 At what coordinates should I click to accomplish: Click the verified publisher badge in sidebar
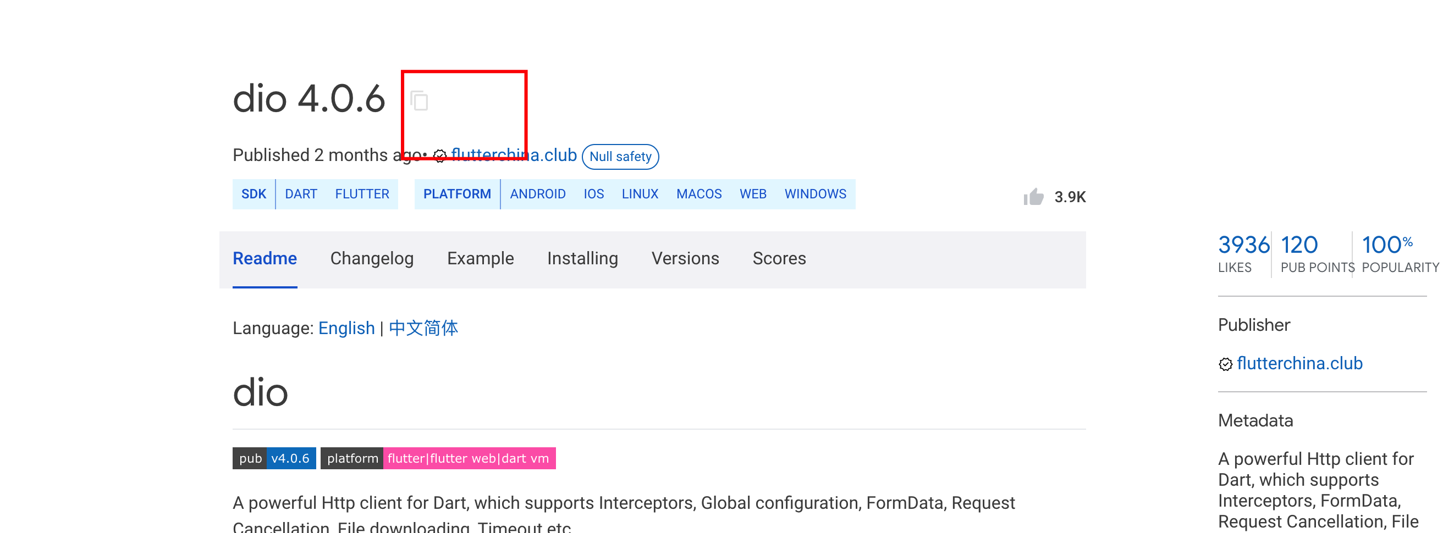pyautogui.click(x=1225, y=364)
